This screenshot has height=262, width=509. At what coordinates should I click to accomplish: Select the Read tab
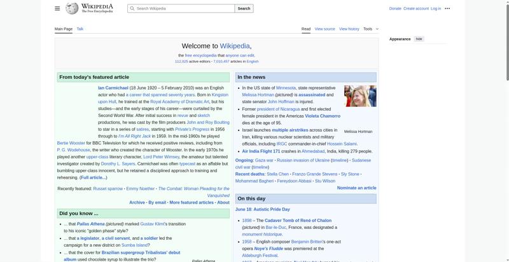tap(306, 29)
